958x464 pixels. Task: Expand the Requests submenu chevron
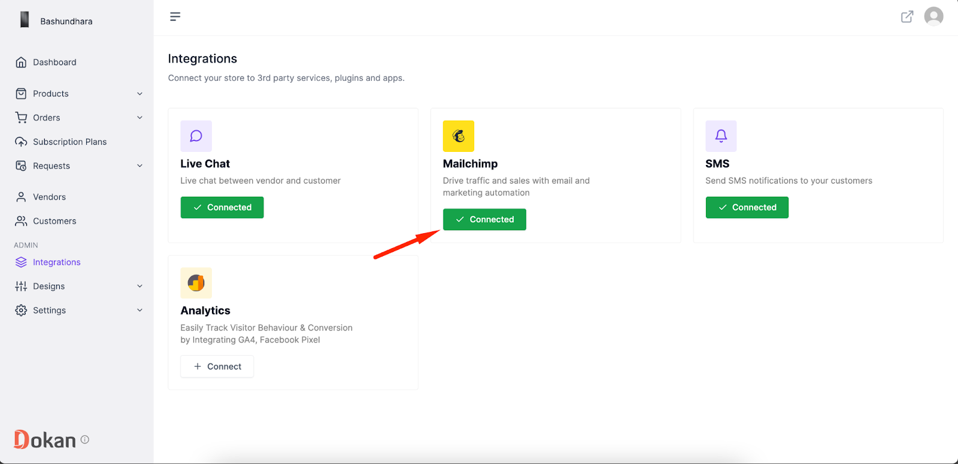point(140,166)
